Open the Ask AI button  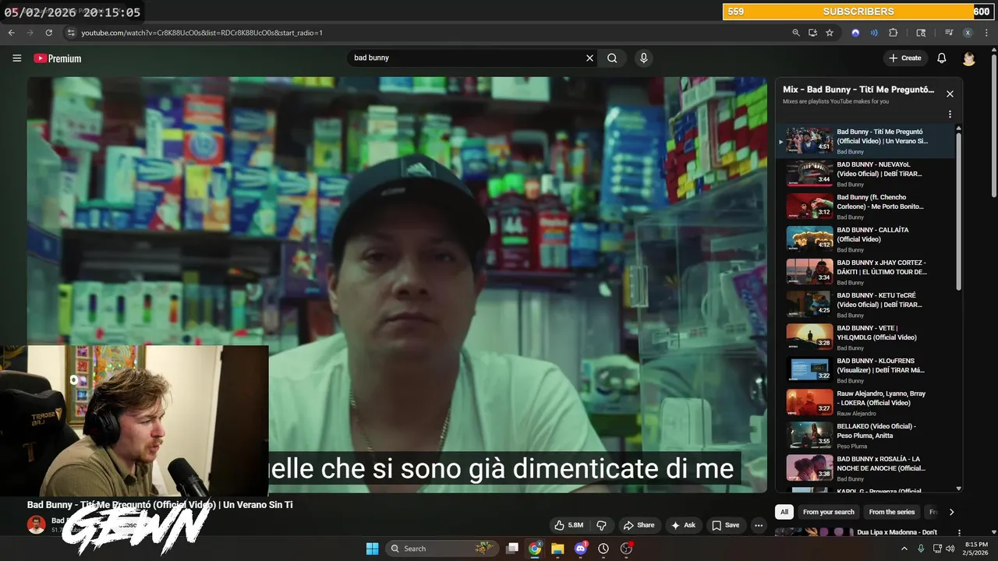[x=683, y=525]
